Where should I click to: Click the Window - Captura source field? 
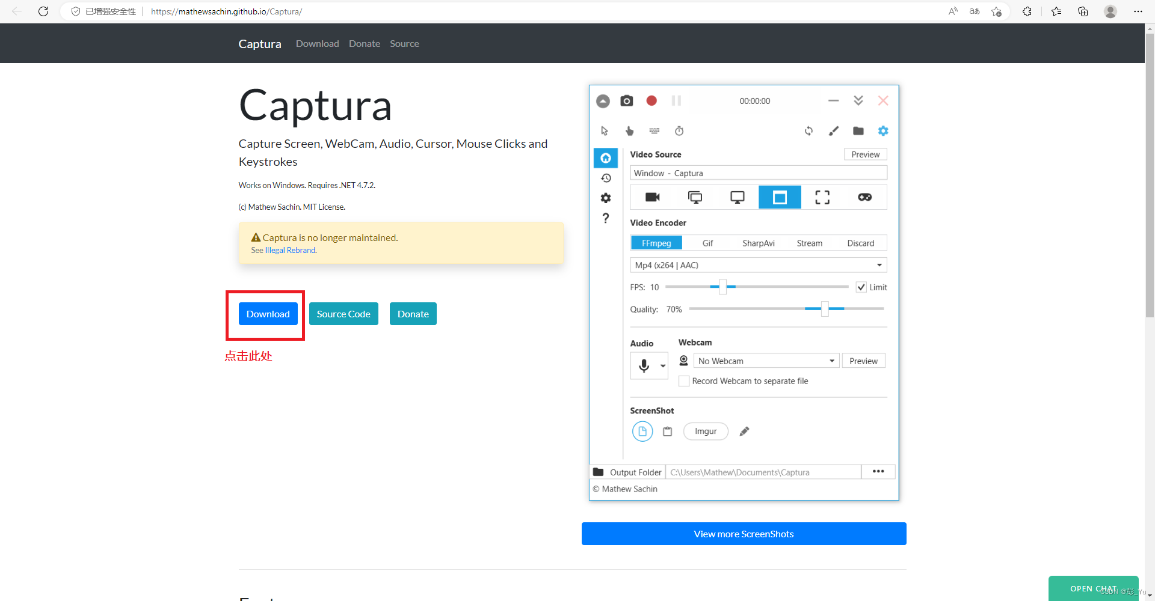(759, 173)
